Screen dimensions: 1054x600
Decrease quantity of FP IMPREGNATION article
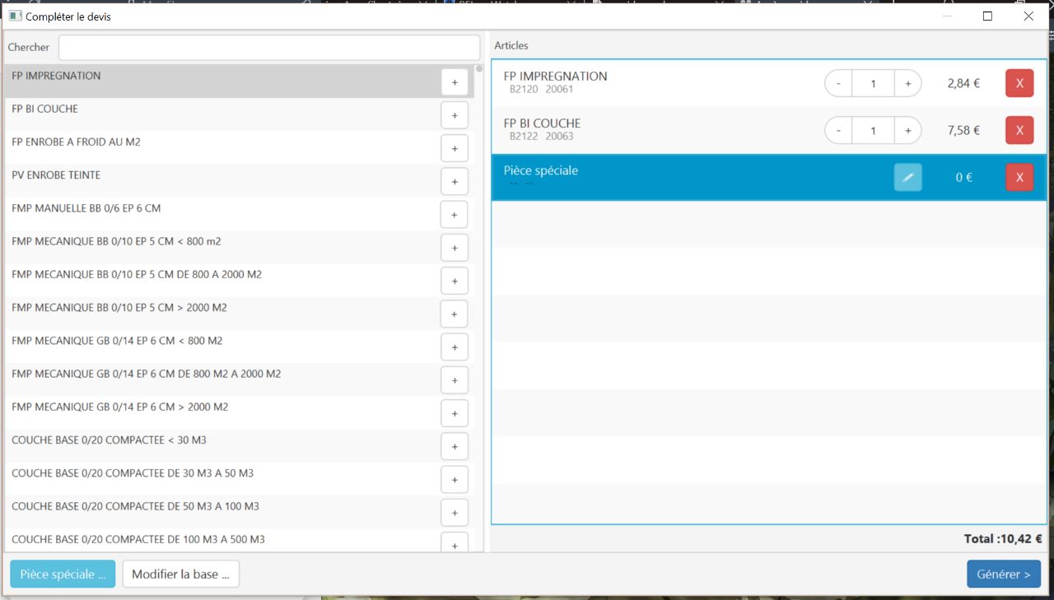coord(838,83)
